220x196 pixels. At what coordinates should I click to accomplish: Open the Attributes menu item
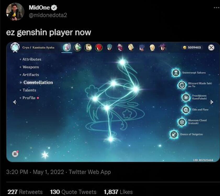click(32, 59)
